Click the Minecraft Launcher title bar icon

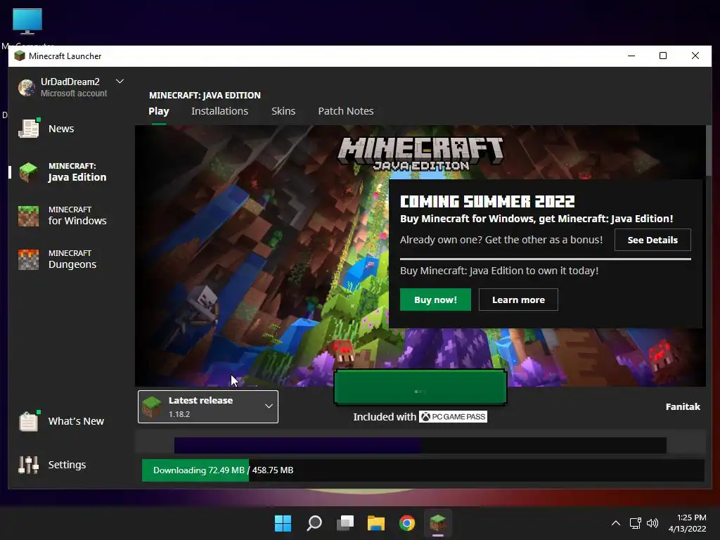20,56
